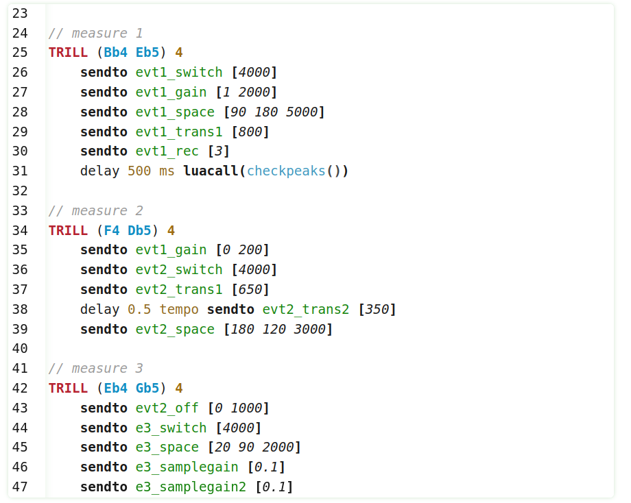Select the delay value "0.5"
This screenshot has height=503, width=631.
pyautogui.click(x=139, y=309)
